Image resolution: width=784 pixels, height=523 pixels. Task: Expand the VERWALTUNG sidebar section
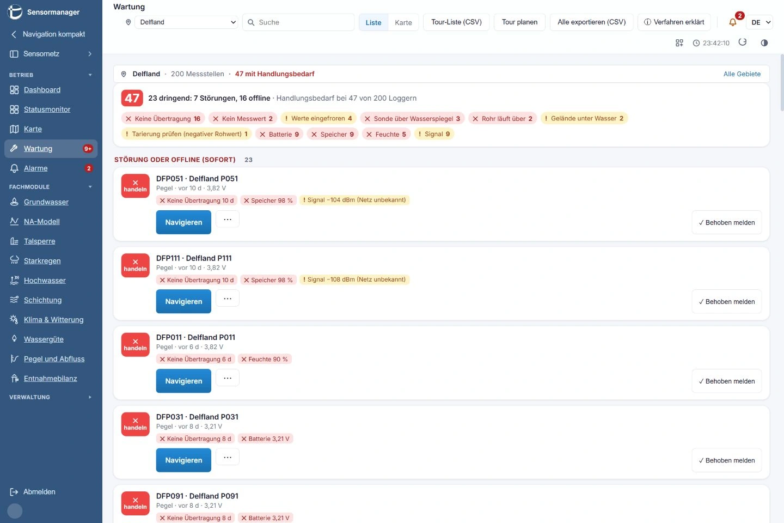(x=51, y=397)
